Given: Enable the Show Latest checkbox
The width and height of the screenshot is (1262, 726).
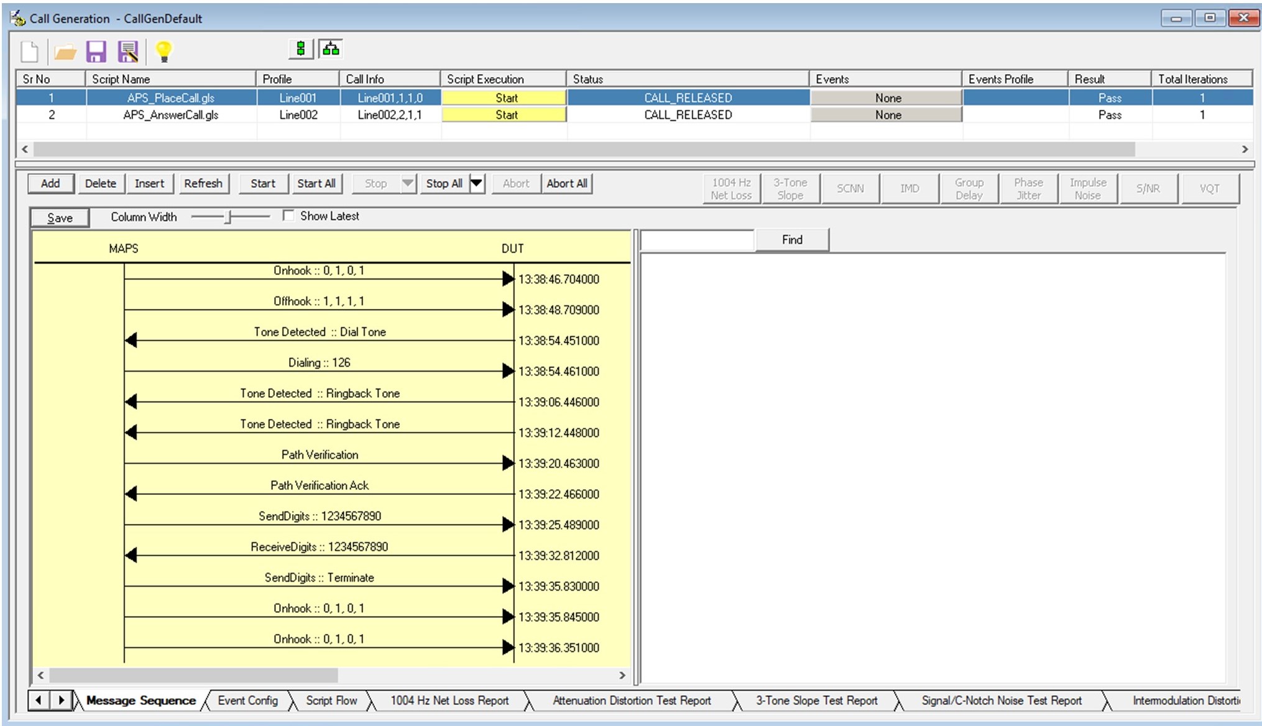Looking at the screenshot, I should [x=288, y=216].
